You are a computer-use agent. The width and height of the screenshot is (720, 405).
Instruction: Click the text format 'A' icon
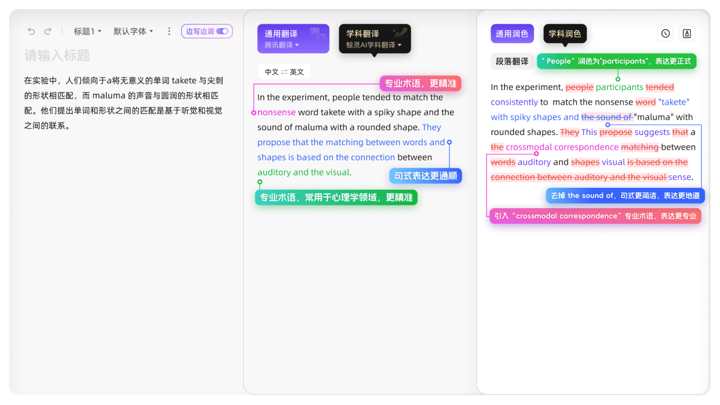point(687,34)
